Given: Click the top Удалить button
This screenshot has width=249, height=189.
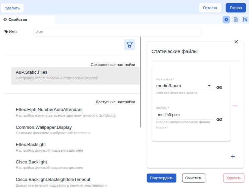Looking at the screenshot, I should click(x=12, y=8).
